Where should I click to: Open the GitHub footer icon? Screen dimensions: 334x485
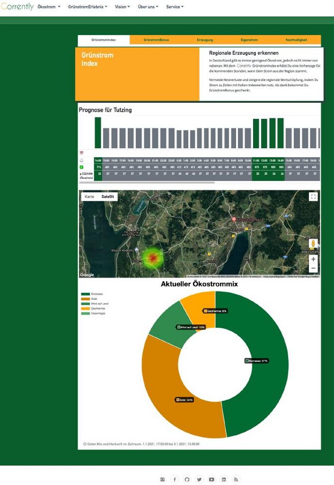[187, 480]
